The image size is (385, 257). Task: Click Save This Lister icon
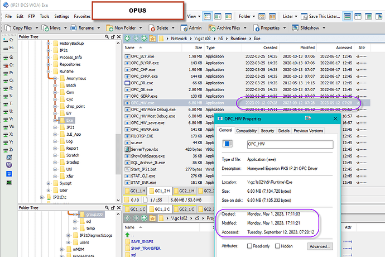click(x=304, y=16)
